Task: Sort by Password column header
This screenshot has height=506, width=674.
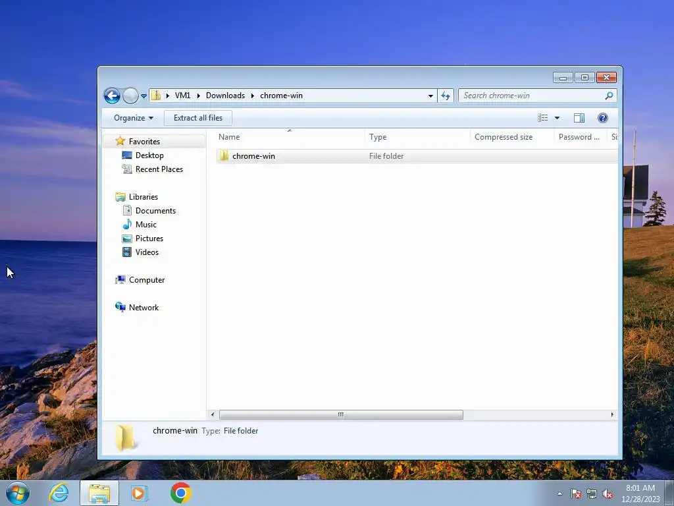Action: (581, 137)
